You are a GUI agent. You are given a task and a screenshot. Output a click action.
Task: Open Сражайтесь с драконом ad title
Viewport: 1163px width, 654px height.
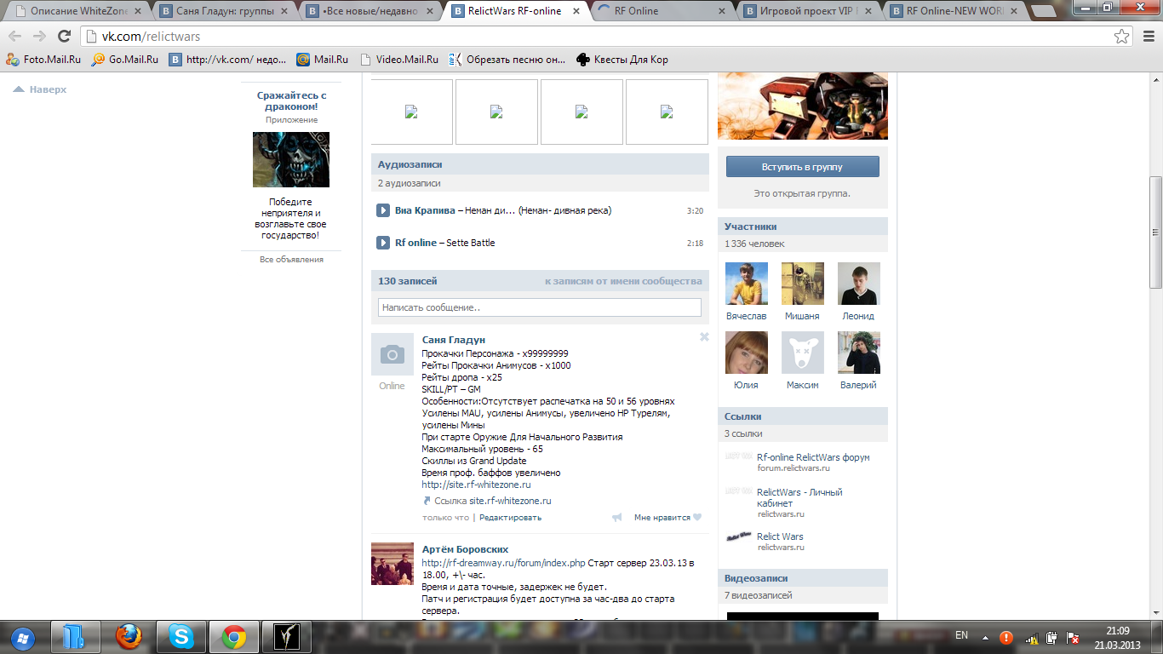(291, 101)
